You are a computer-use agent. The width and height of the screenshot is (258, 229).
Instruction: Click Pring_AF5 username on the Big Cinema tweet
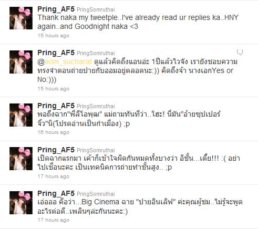[56, 193]
